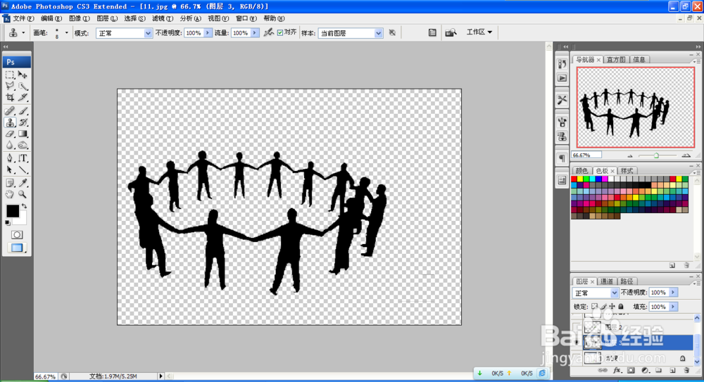Select the Zoom tool

point(23,194)
